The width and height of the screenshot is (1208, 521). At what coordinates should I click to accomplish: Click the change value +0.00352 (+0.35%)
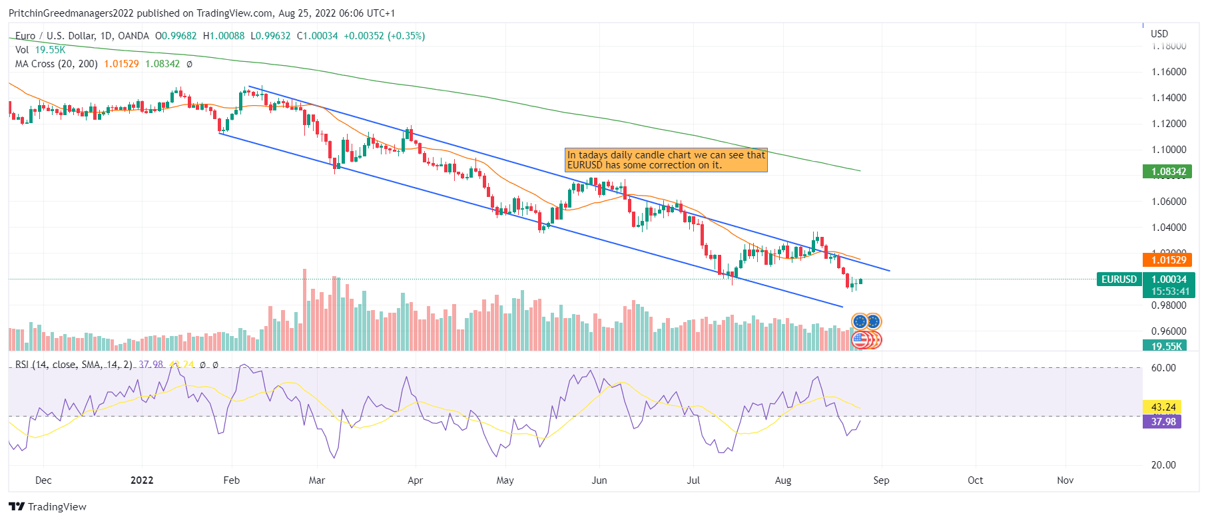(x=384, y=36)
